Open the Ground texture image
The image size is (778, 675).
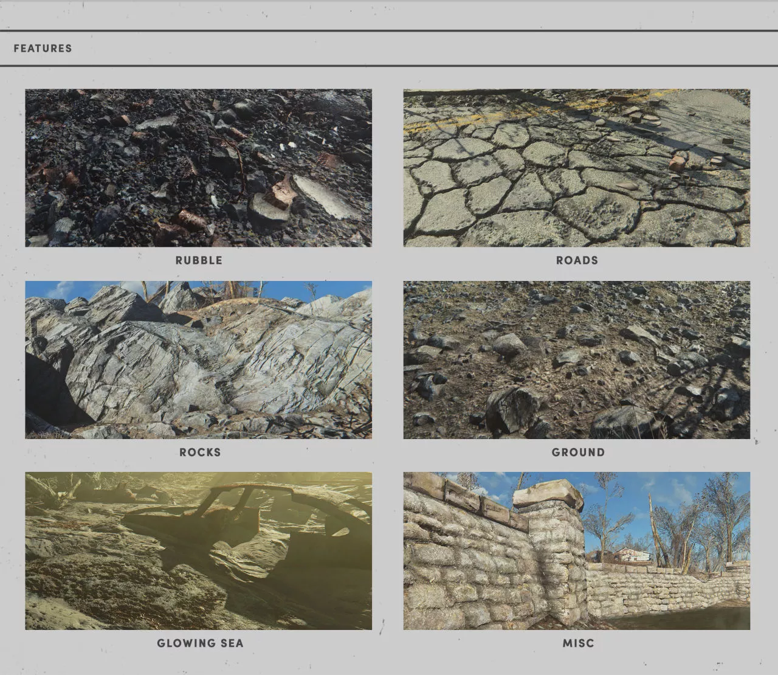click(577, 360)
